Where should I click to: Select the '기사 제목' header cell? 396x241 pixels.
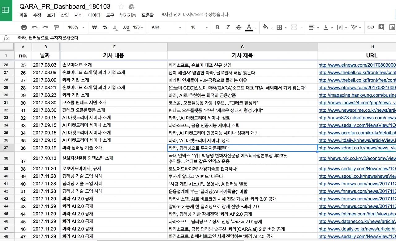(x=242, y=56)
